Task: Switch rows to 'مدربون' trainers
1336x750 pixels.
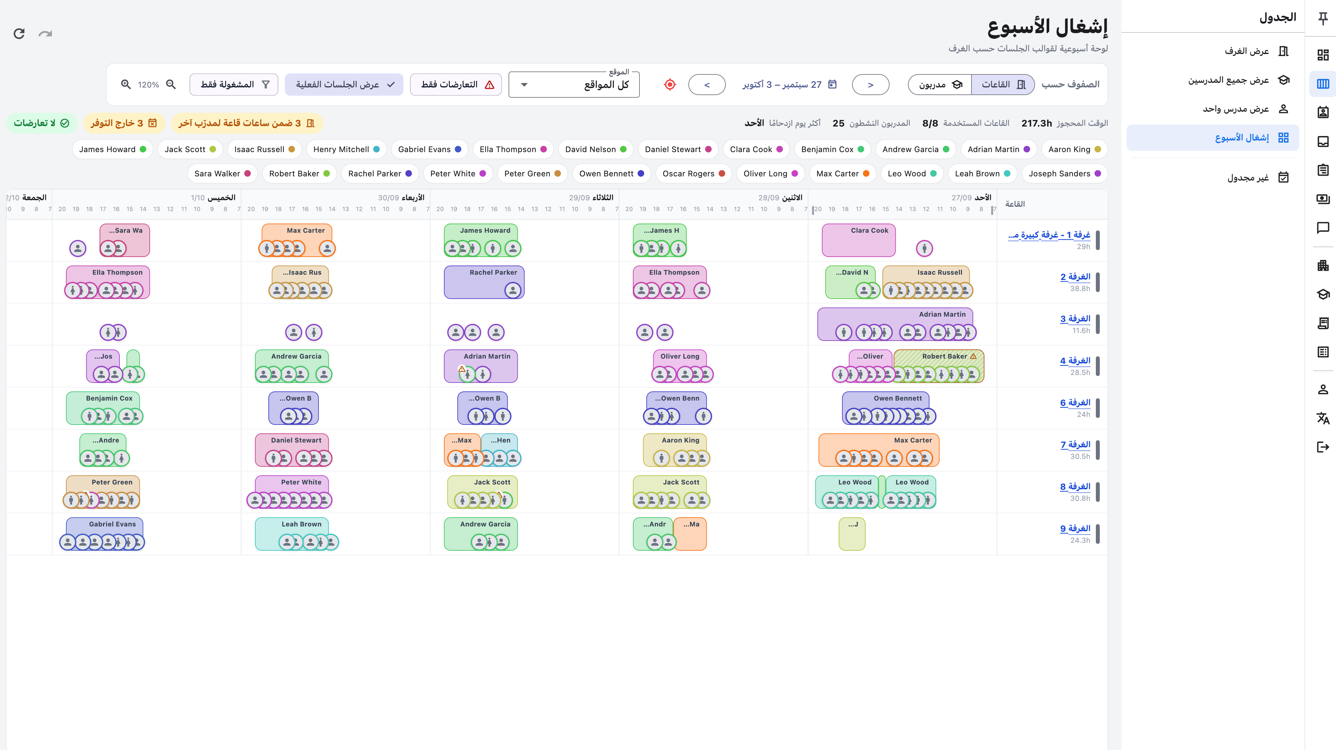Action: pos(940,85)
